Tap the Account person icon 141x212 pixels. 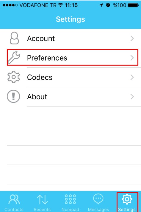[x=14, y=38]
